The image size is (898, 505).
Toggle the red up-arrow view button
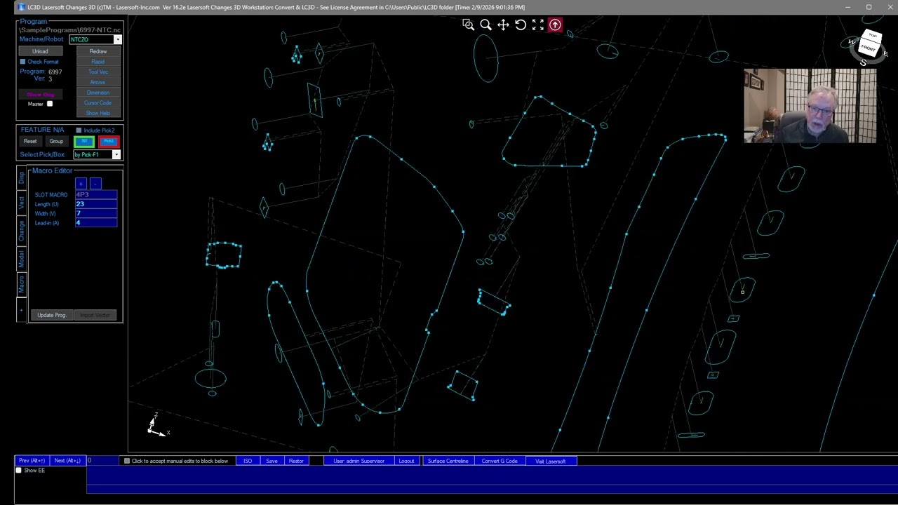(x=555, y=25)
